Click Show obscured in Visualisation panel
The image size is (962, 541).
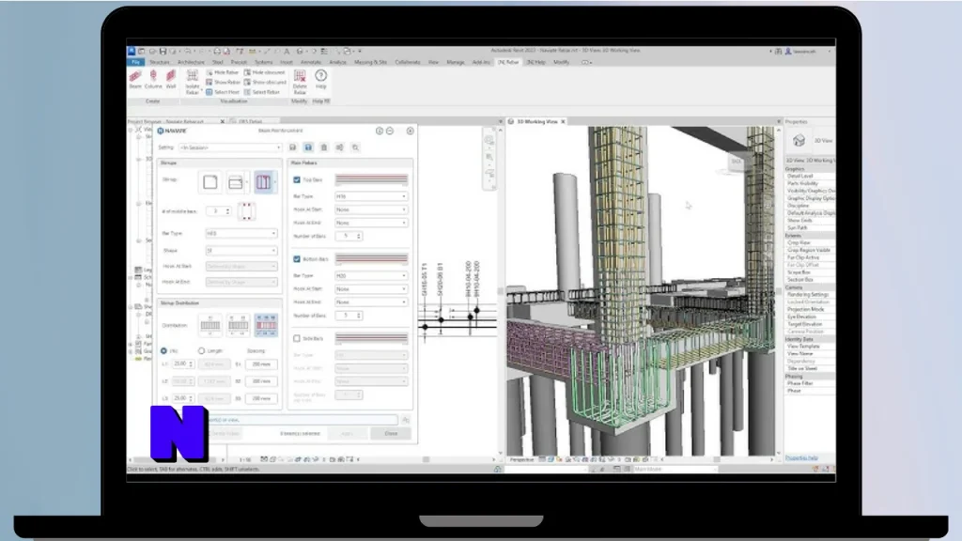[x=265, y=83]
